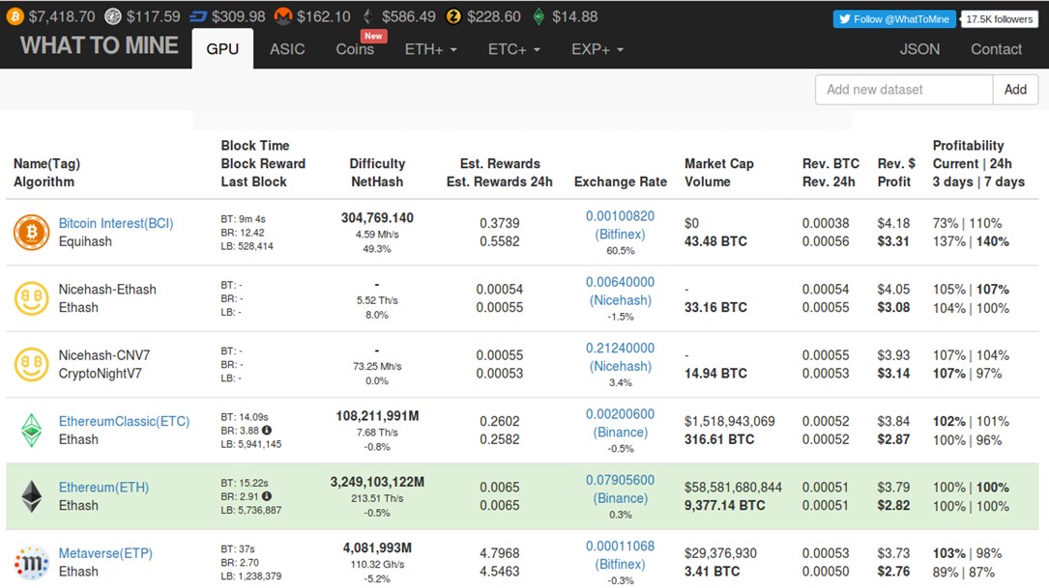Open the Contact page

(x=996, y=49)
